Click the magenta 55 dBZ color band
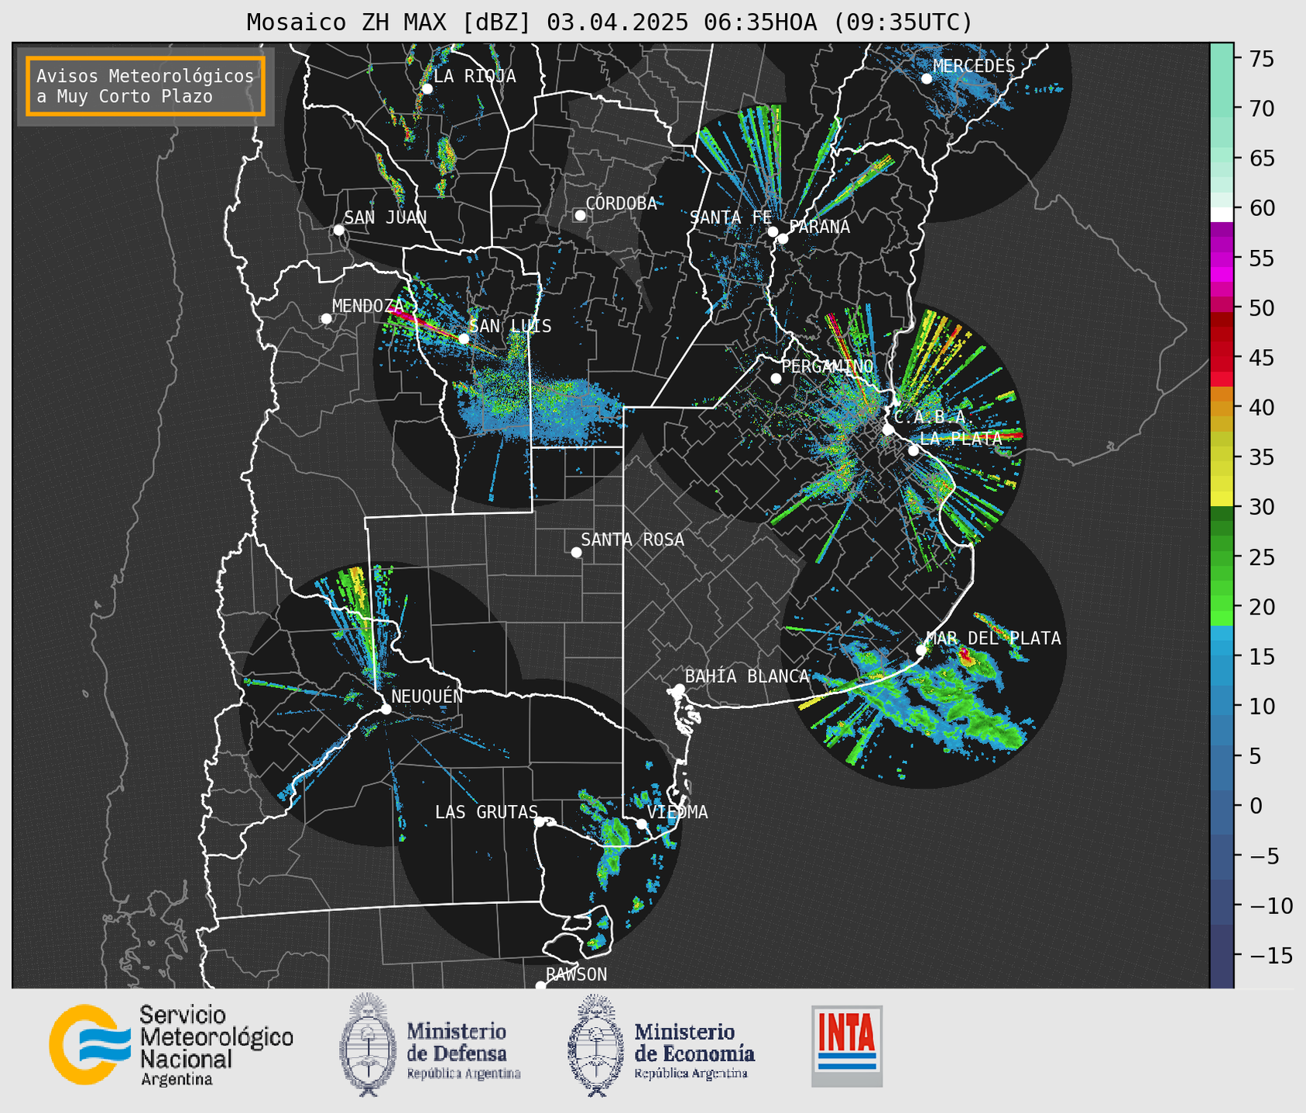 [1221, 258]
